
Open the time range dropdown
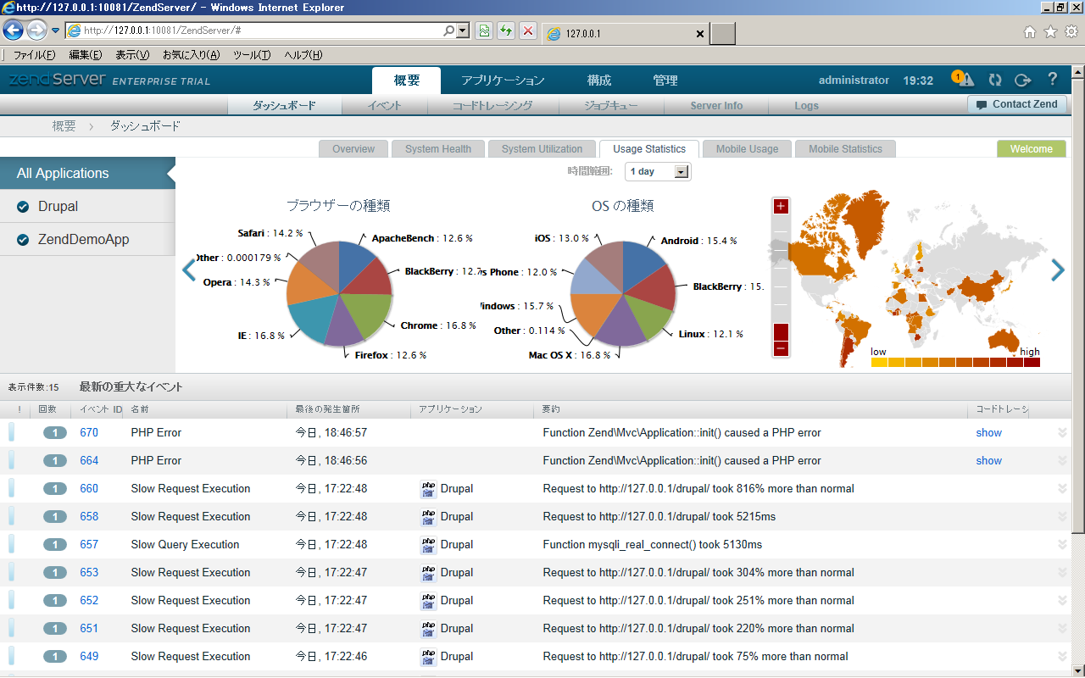pyautogui.click(x=658, y=172)
